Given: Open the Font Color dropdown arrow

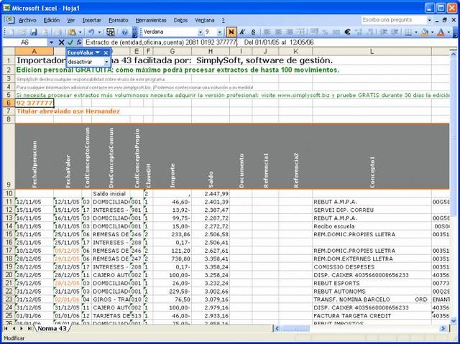Looking at the screenshot, I should (448, 32).
